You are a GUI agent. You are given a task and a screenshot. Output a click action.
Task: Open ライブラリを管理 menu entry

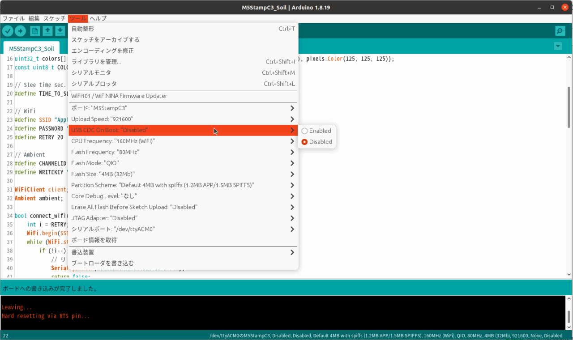(x=183, y=62)
